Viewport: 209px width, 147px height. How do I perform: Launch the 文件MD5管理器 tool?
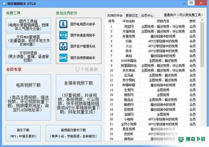click(x=28, y=41)
